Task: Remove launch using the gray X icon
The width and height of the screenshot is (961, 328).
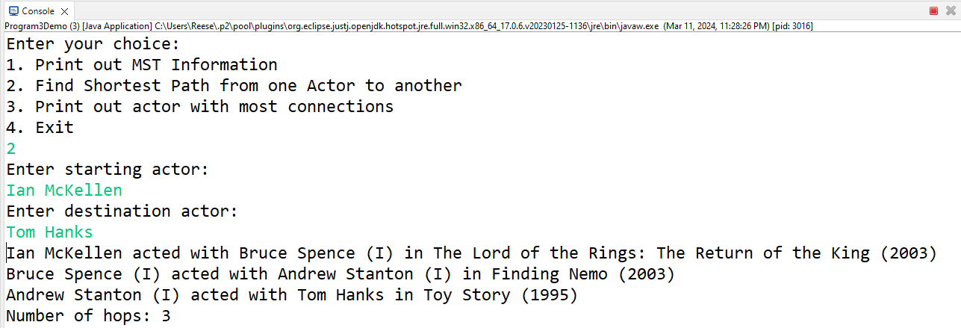Action: pyautogui.click(x=951, y=10)
